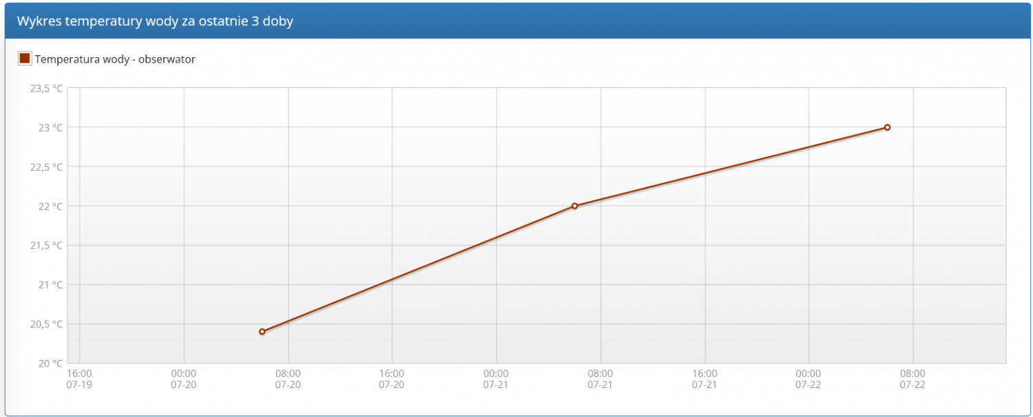
Task: Click the '20 °C' y-axis label
Action: 50,363
